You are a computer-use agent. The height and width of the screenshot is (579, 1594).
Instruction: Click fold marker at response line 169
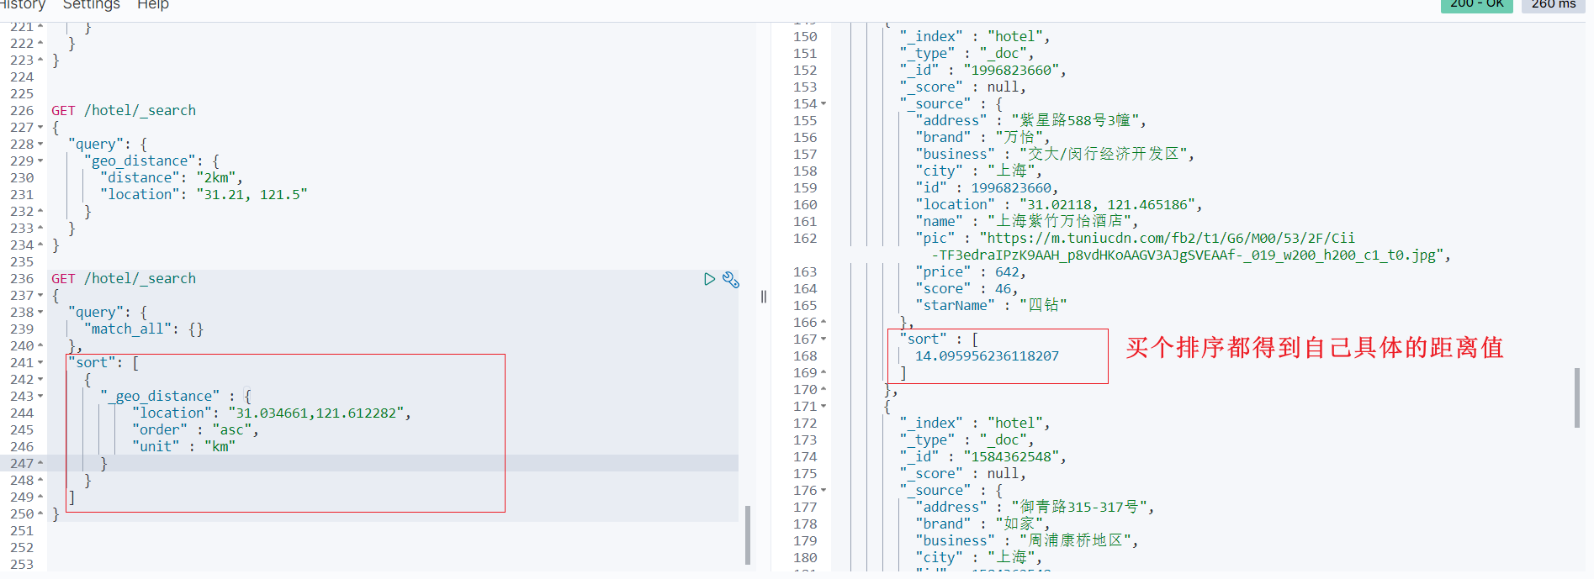click(823, 372)
